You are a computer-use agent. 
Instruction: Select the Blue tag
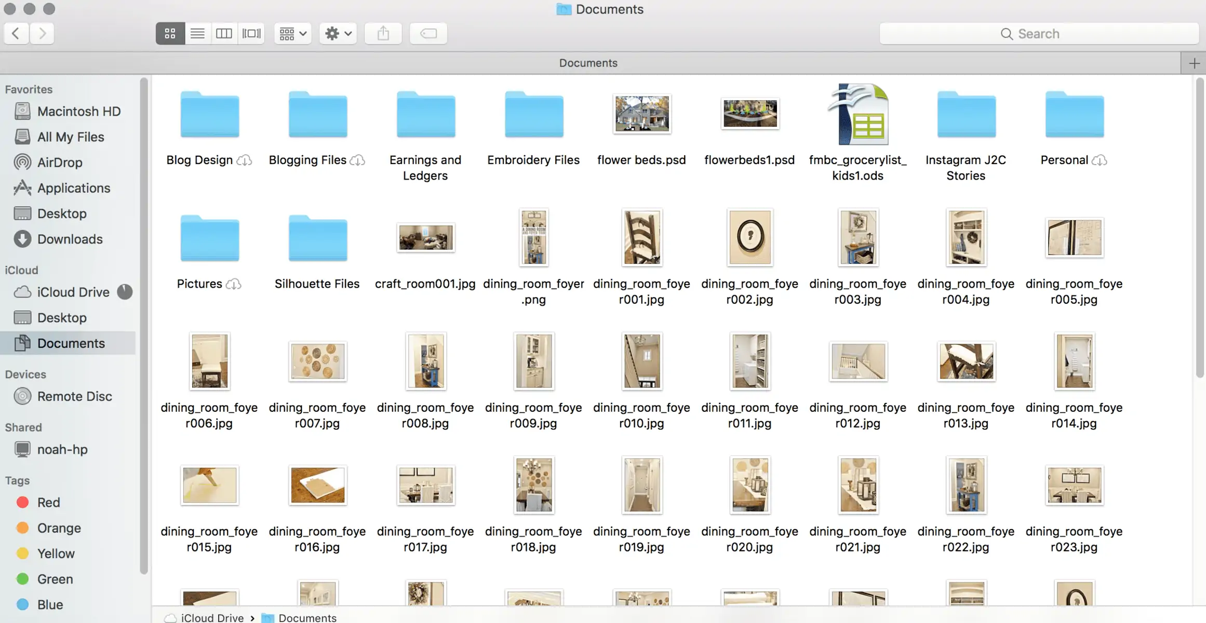click(x=68, y=604)
